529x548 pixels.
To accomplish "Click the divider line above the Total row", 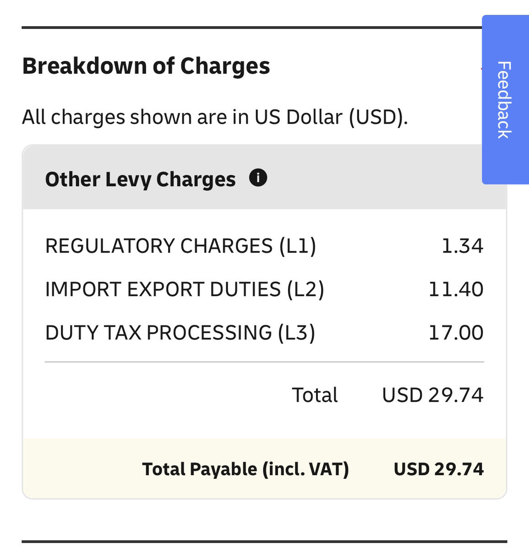I will coord(264,362).
